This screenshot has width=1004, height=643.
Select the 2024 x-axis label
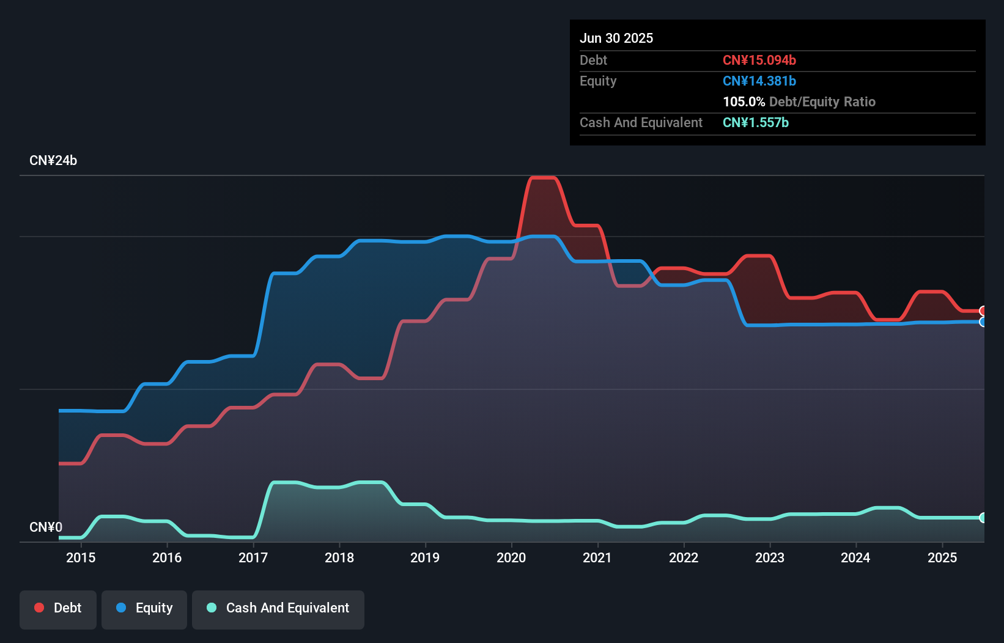[855, 557]
